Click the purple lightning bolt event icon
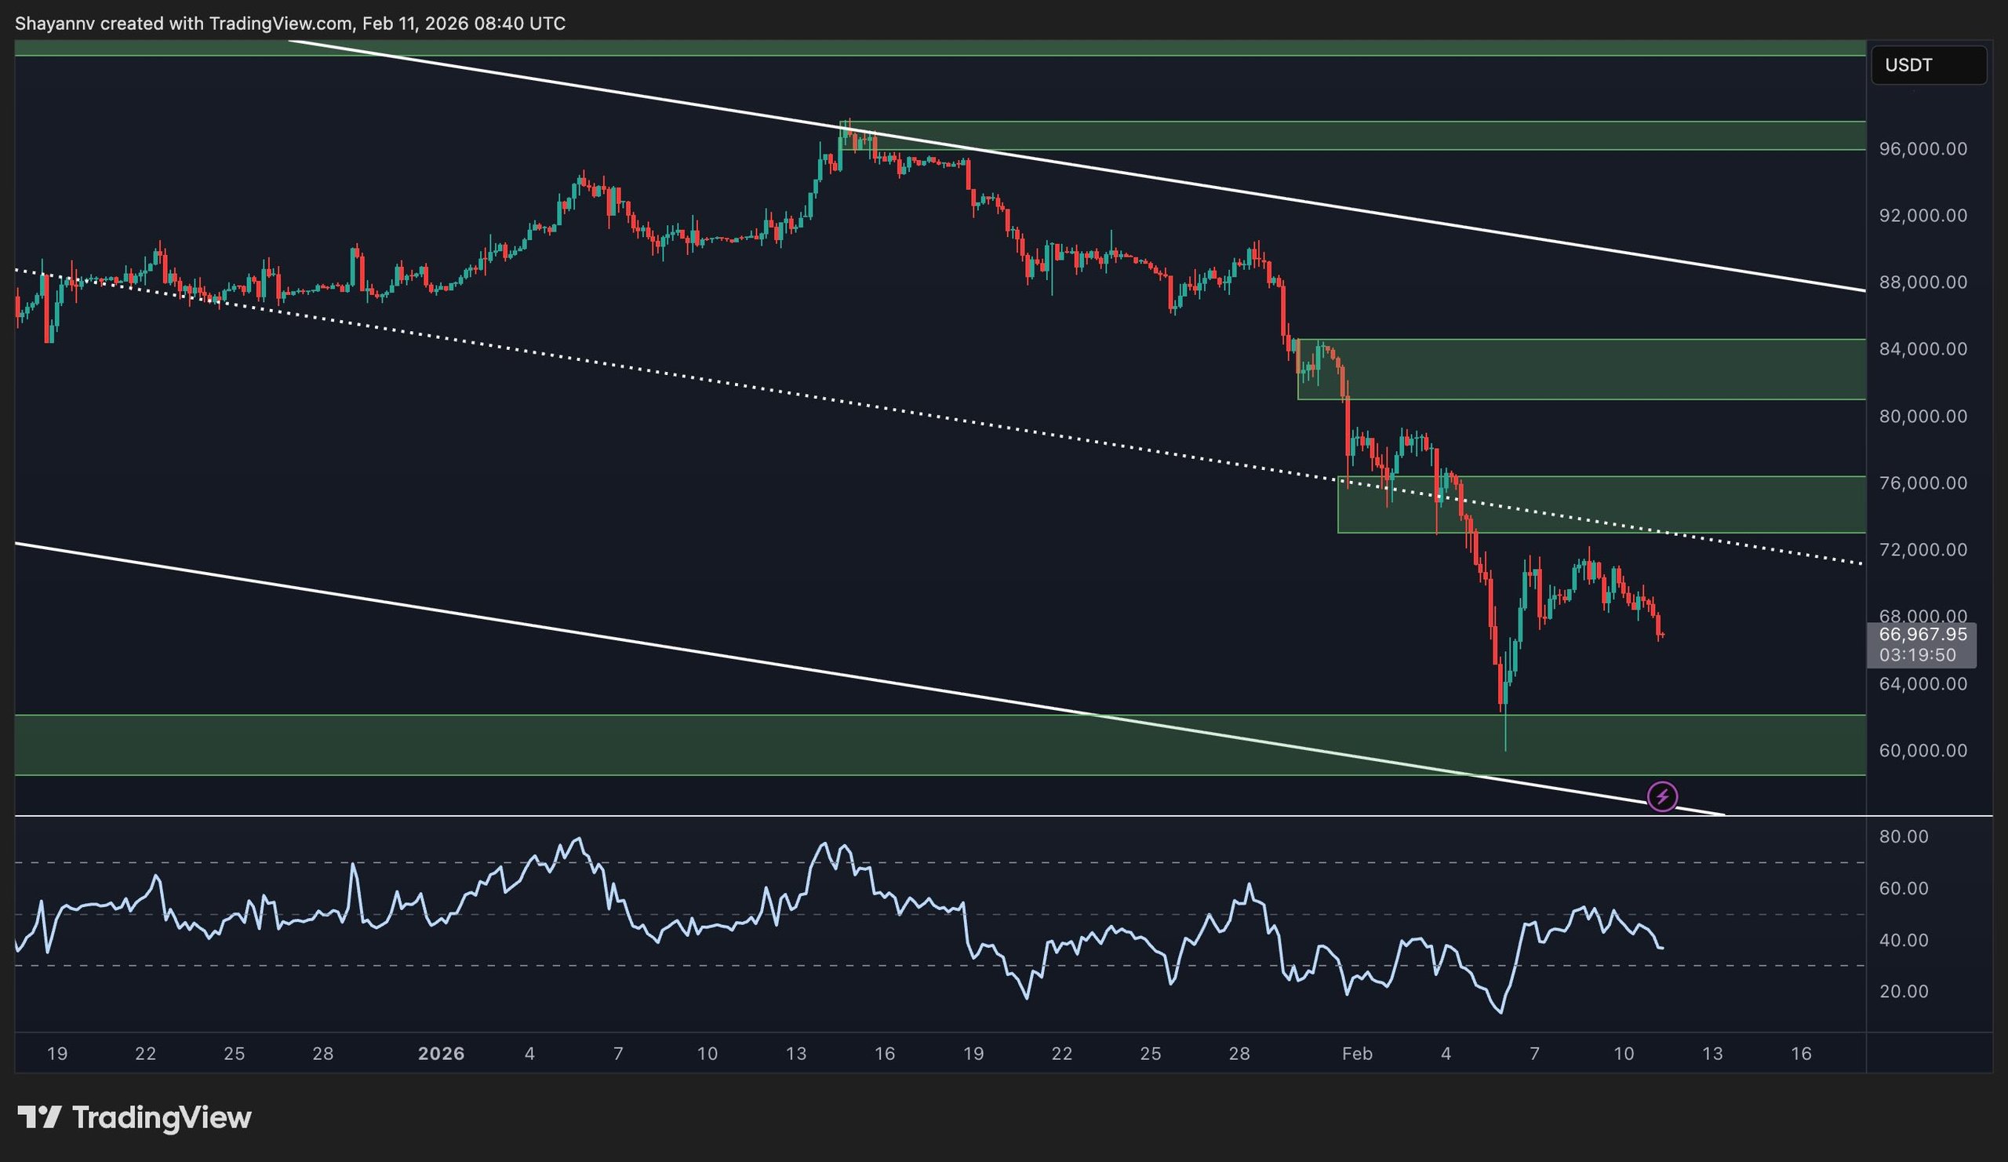Screen dimensions: 2008x1162 coord(1662,796)
